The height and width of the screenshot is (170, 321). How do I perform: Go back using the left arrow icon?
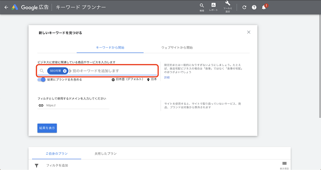click(x=6, y=7)
